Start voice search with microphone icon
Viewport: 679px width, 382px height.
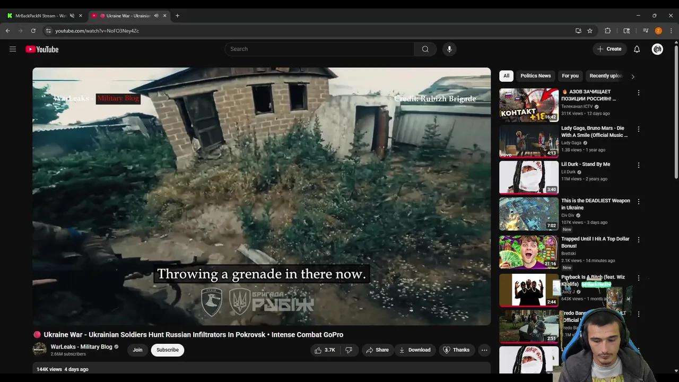449,49
